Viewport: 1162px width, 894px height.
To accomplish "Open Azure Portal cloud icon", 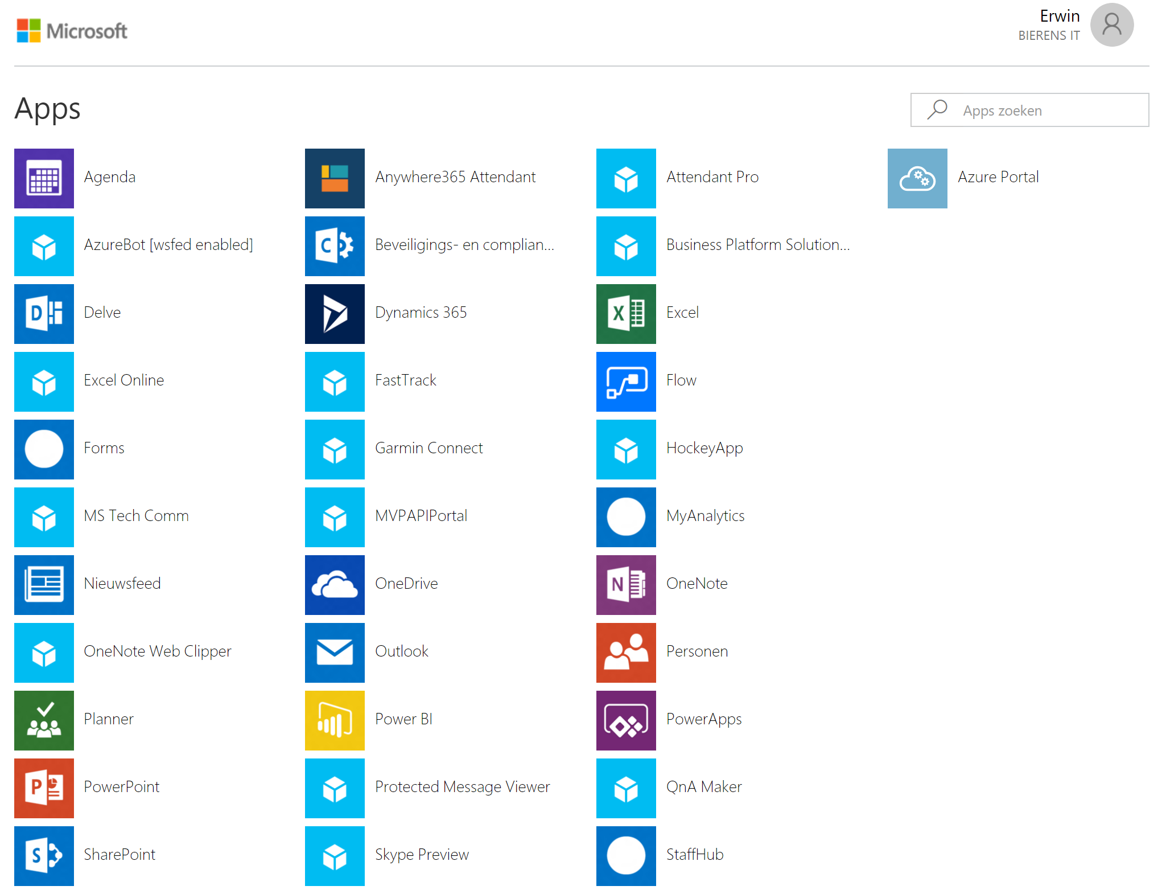I will (x=917, y=178).
